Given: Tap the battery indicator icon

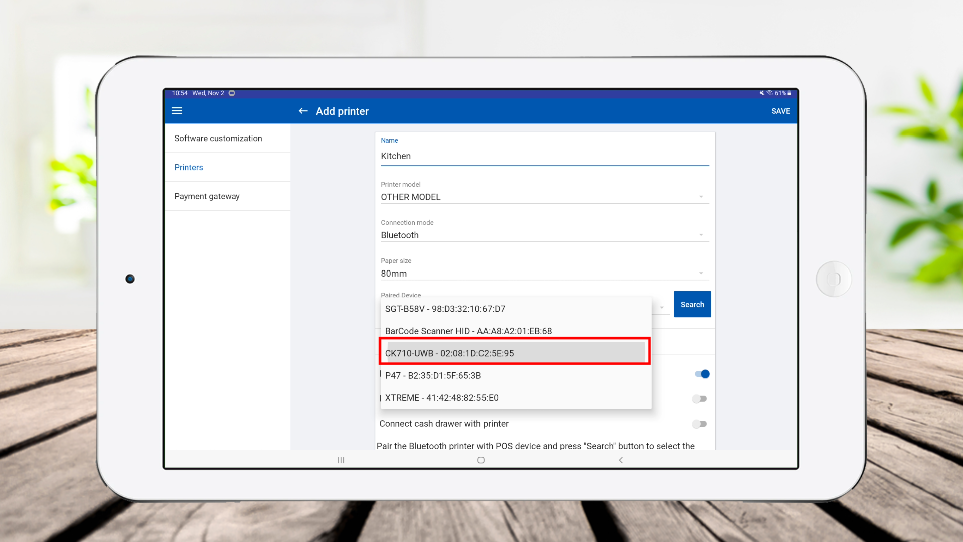Looking at the screenshot, I should [x=789, y=93].
